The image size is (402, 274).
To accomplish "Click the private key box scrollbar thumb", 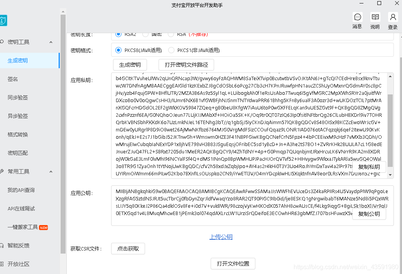I will pyautogui.click(x=390, y=131).
